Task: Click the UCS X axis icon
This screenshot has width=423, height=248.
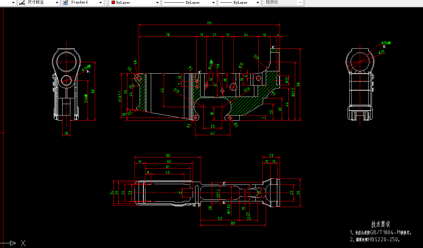Action: click(x=23, y=243)
